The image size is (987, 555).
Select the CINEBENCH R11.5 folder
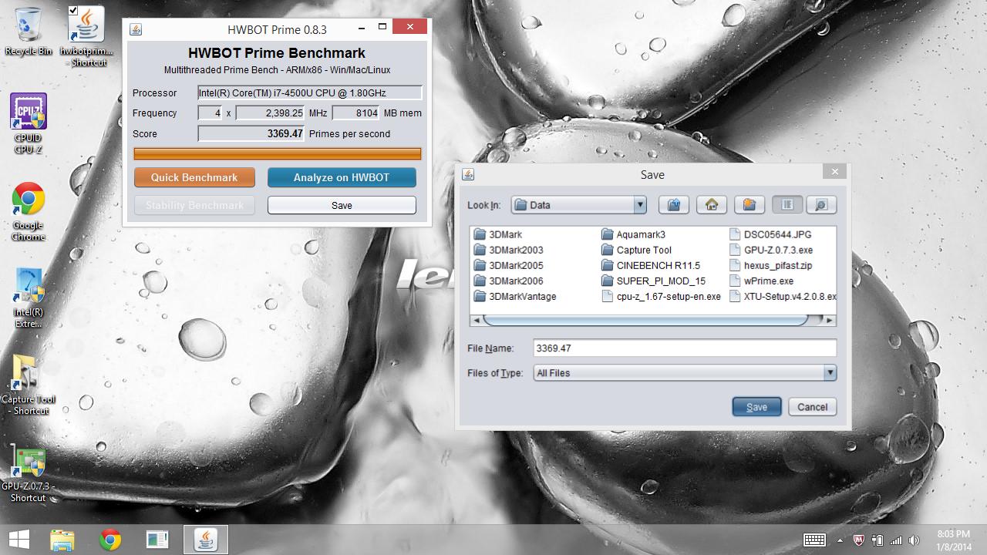click(651, 265)
